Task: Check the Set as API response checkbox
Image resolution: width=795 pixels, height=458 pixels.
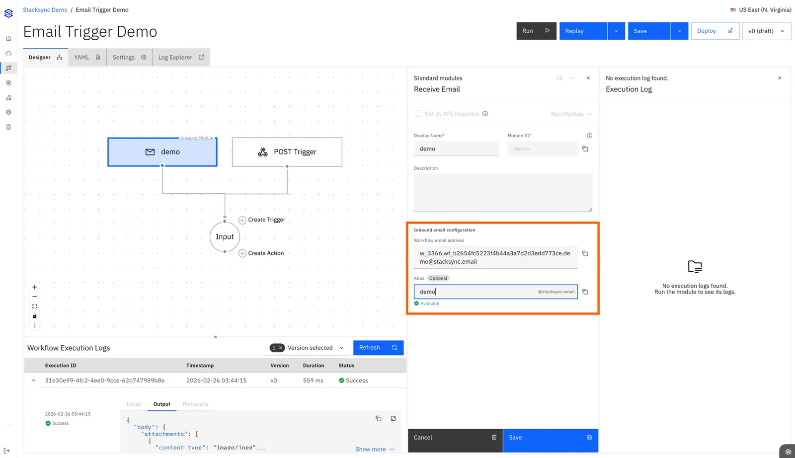Action: (418, 114)
